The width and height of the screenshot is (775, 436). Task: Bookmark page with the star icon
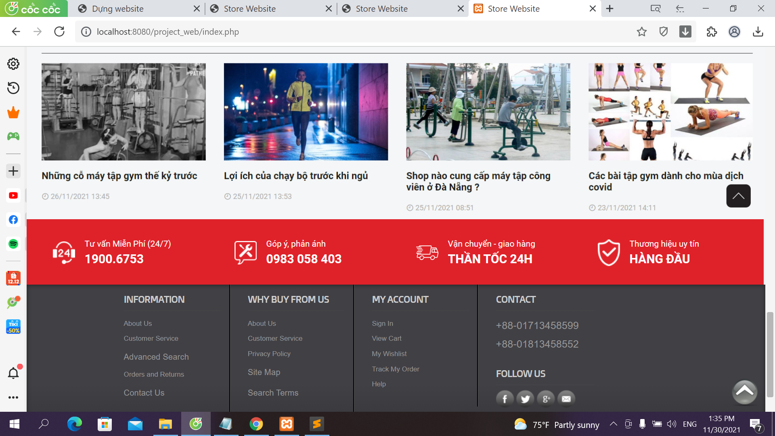click(x=642, y=31)
